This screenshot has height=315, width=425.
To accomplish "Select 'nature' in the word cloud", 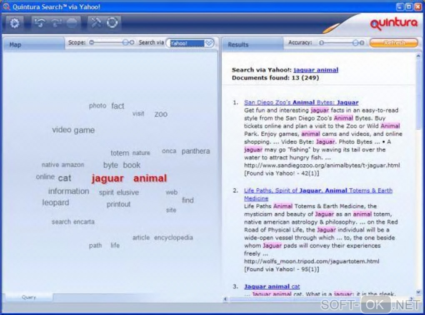I will pos(141,153).
